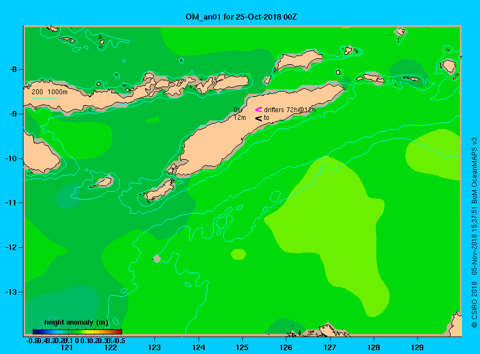Image resolution: width=480 pixels, height=354 pixels.
Task: Click the '124' longitude axis label
Action: click(x=199, y=347)
